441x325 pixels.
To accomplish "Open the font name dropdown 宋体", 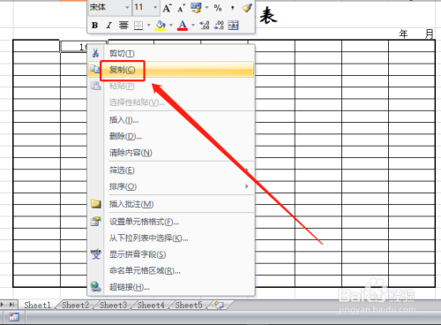I will [127, 7].
